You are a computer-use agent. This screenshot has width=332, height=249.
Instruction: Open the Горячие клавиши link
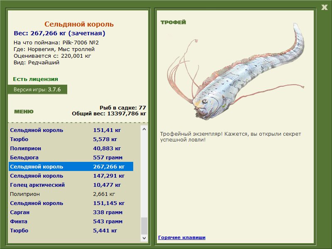[x=182, y=237]
